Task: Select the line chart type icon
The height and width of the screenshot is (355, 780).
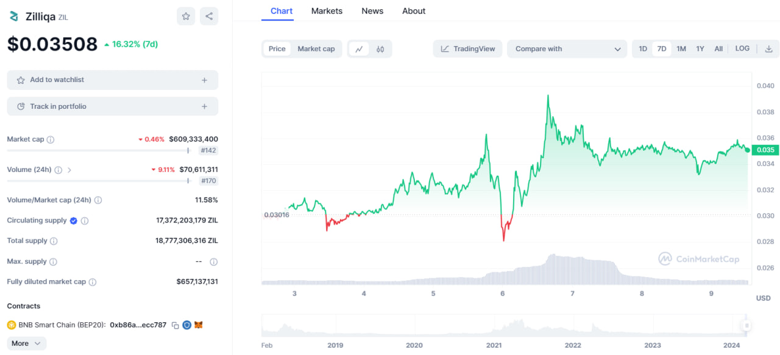Action: pos(360,49)
